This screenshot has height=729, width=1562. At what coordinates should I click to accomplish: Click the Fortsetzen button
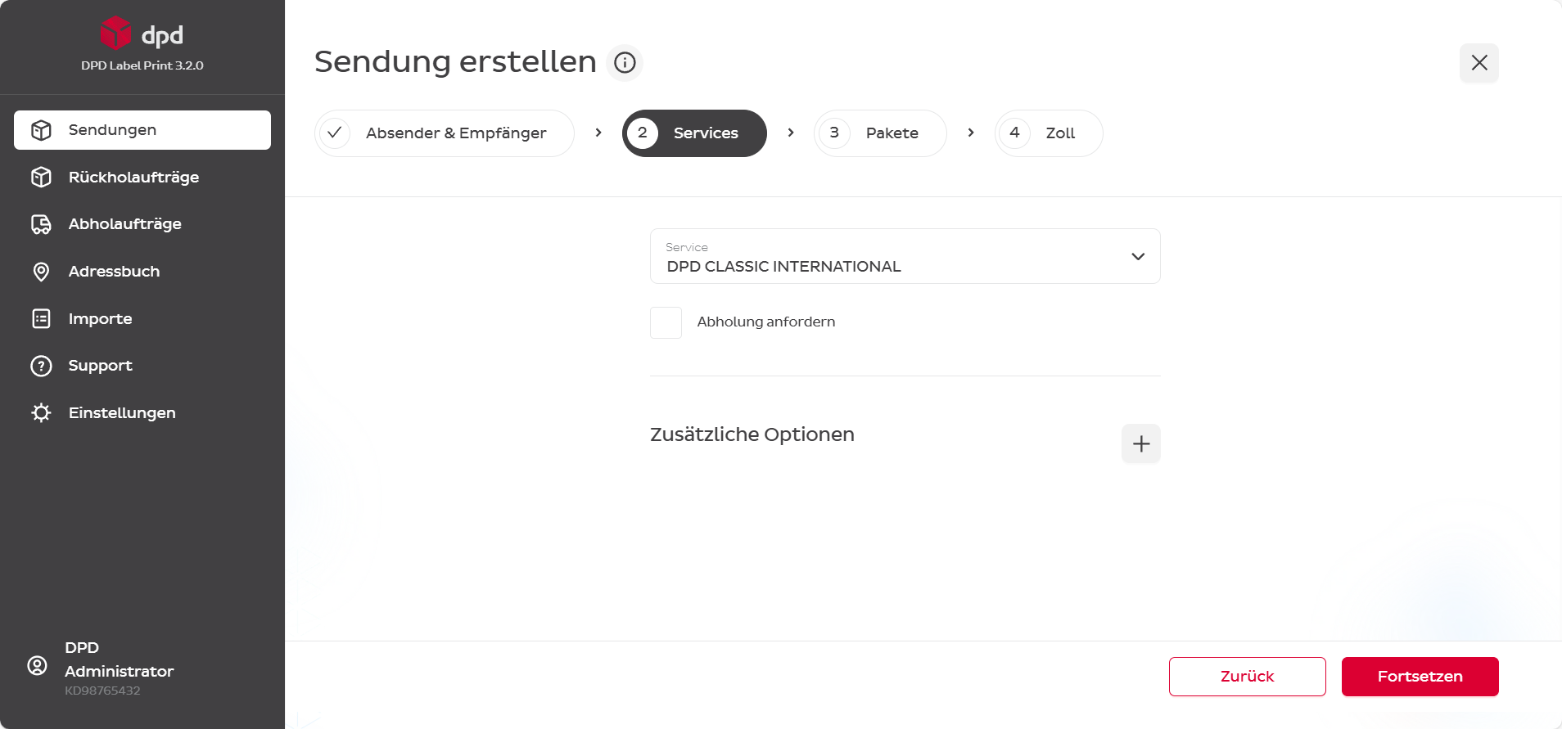(1420, 677)
